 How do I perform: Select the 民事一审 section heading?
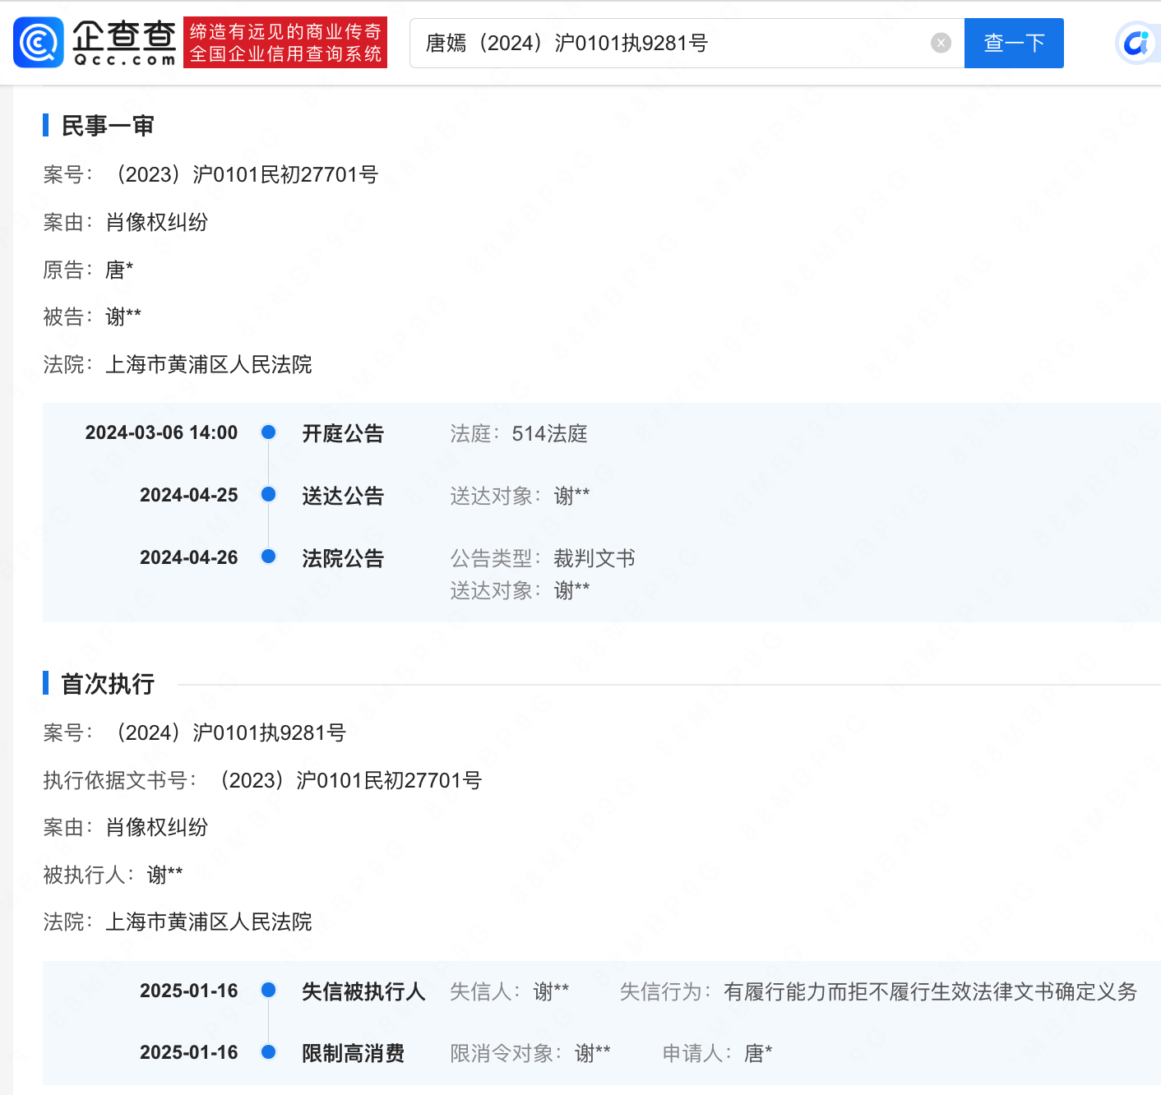tap(108, 126)
